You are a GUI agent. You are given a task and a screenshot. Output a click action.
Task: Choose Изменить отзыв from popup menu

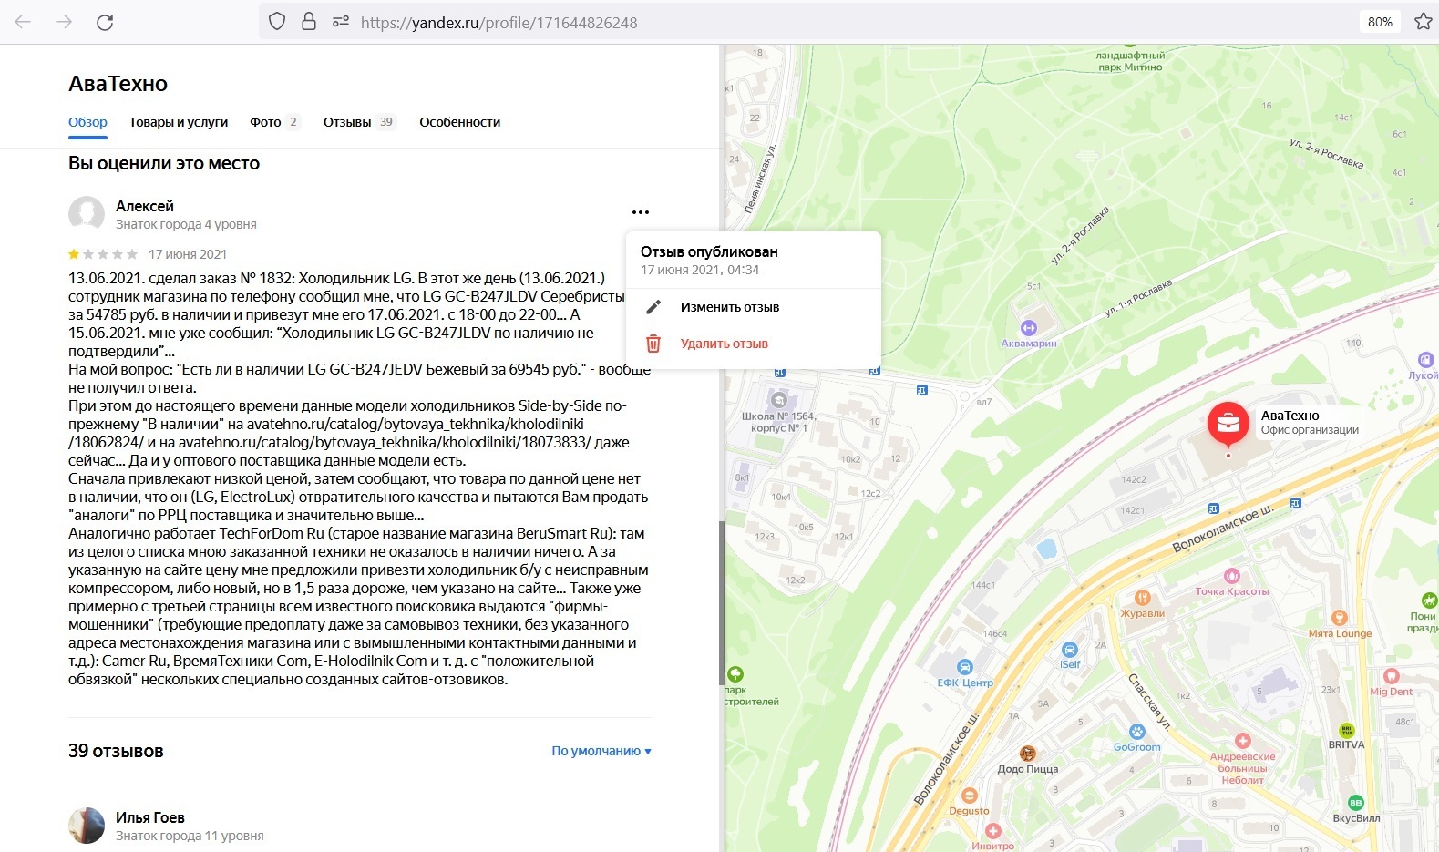click(x=730, y=307)
